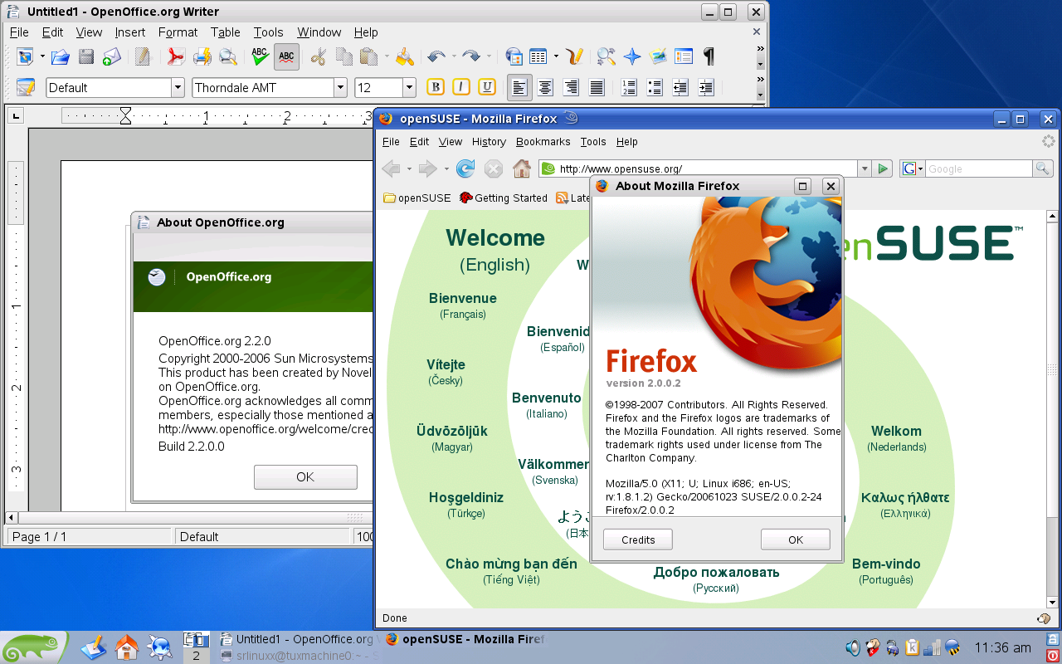The width and height of the screenshot is (1062, 664).
Task: Click the Decrease Indent icon
Action: coord(680,87)
